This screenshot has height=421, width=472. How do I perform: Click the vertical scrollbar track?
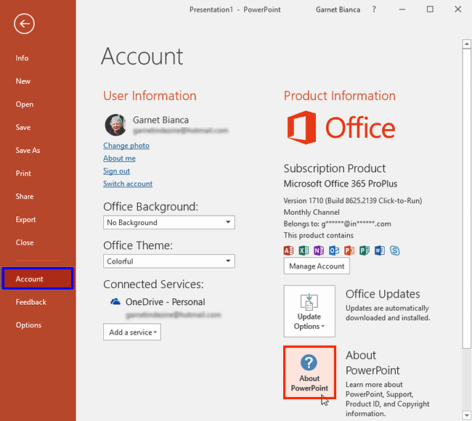(467, 379)
